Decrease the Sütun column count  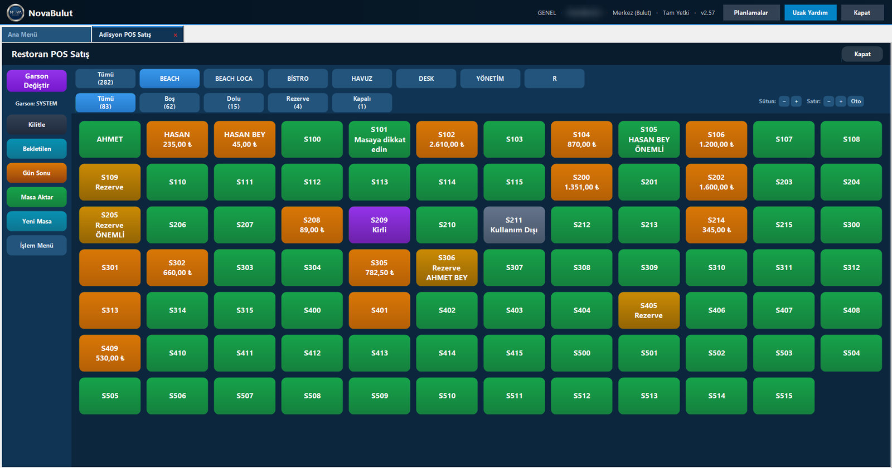pos(784,101)
